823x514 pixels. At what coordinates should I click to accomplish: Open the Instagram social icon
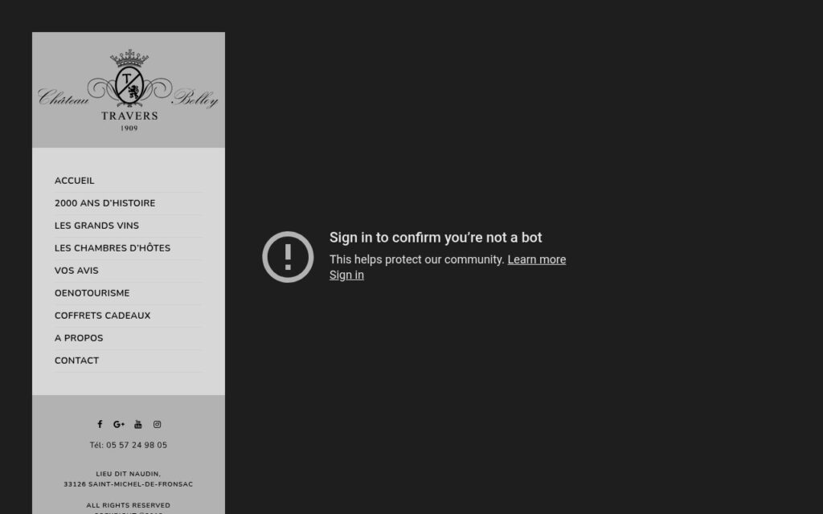coord(157,424)
